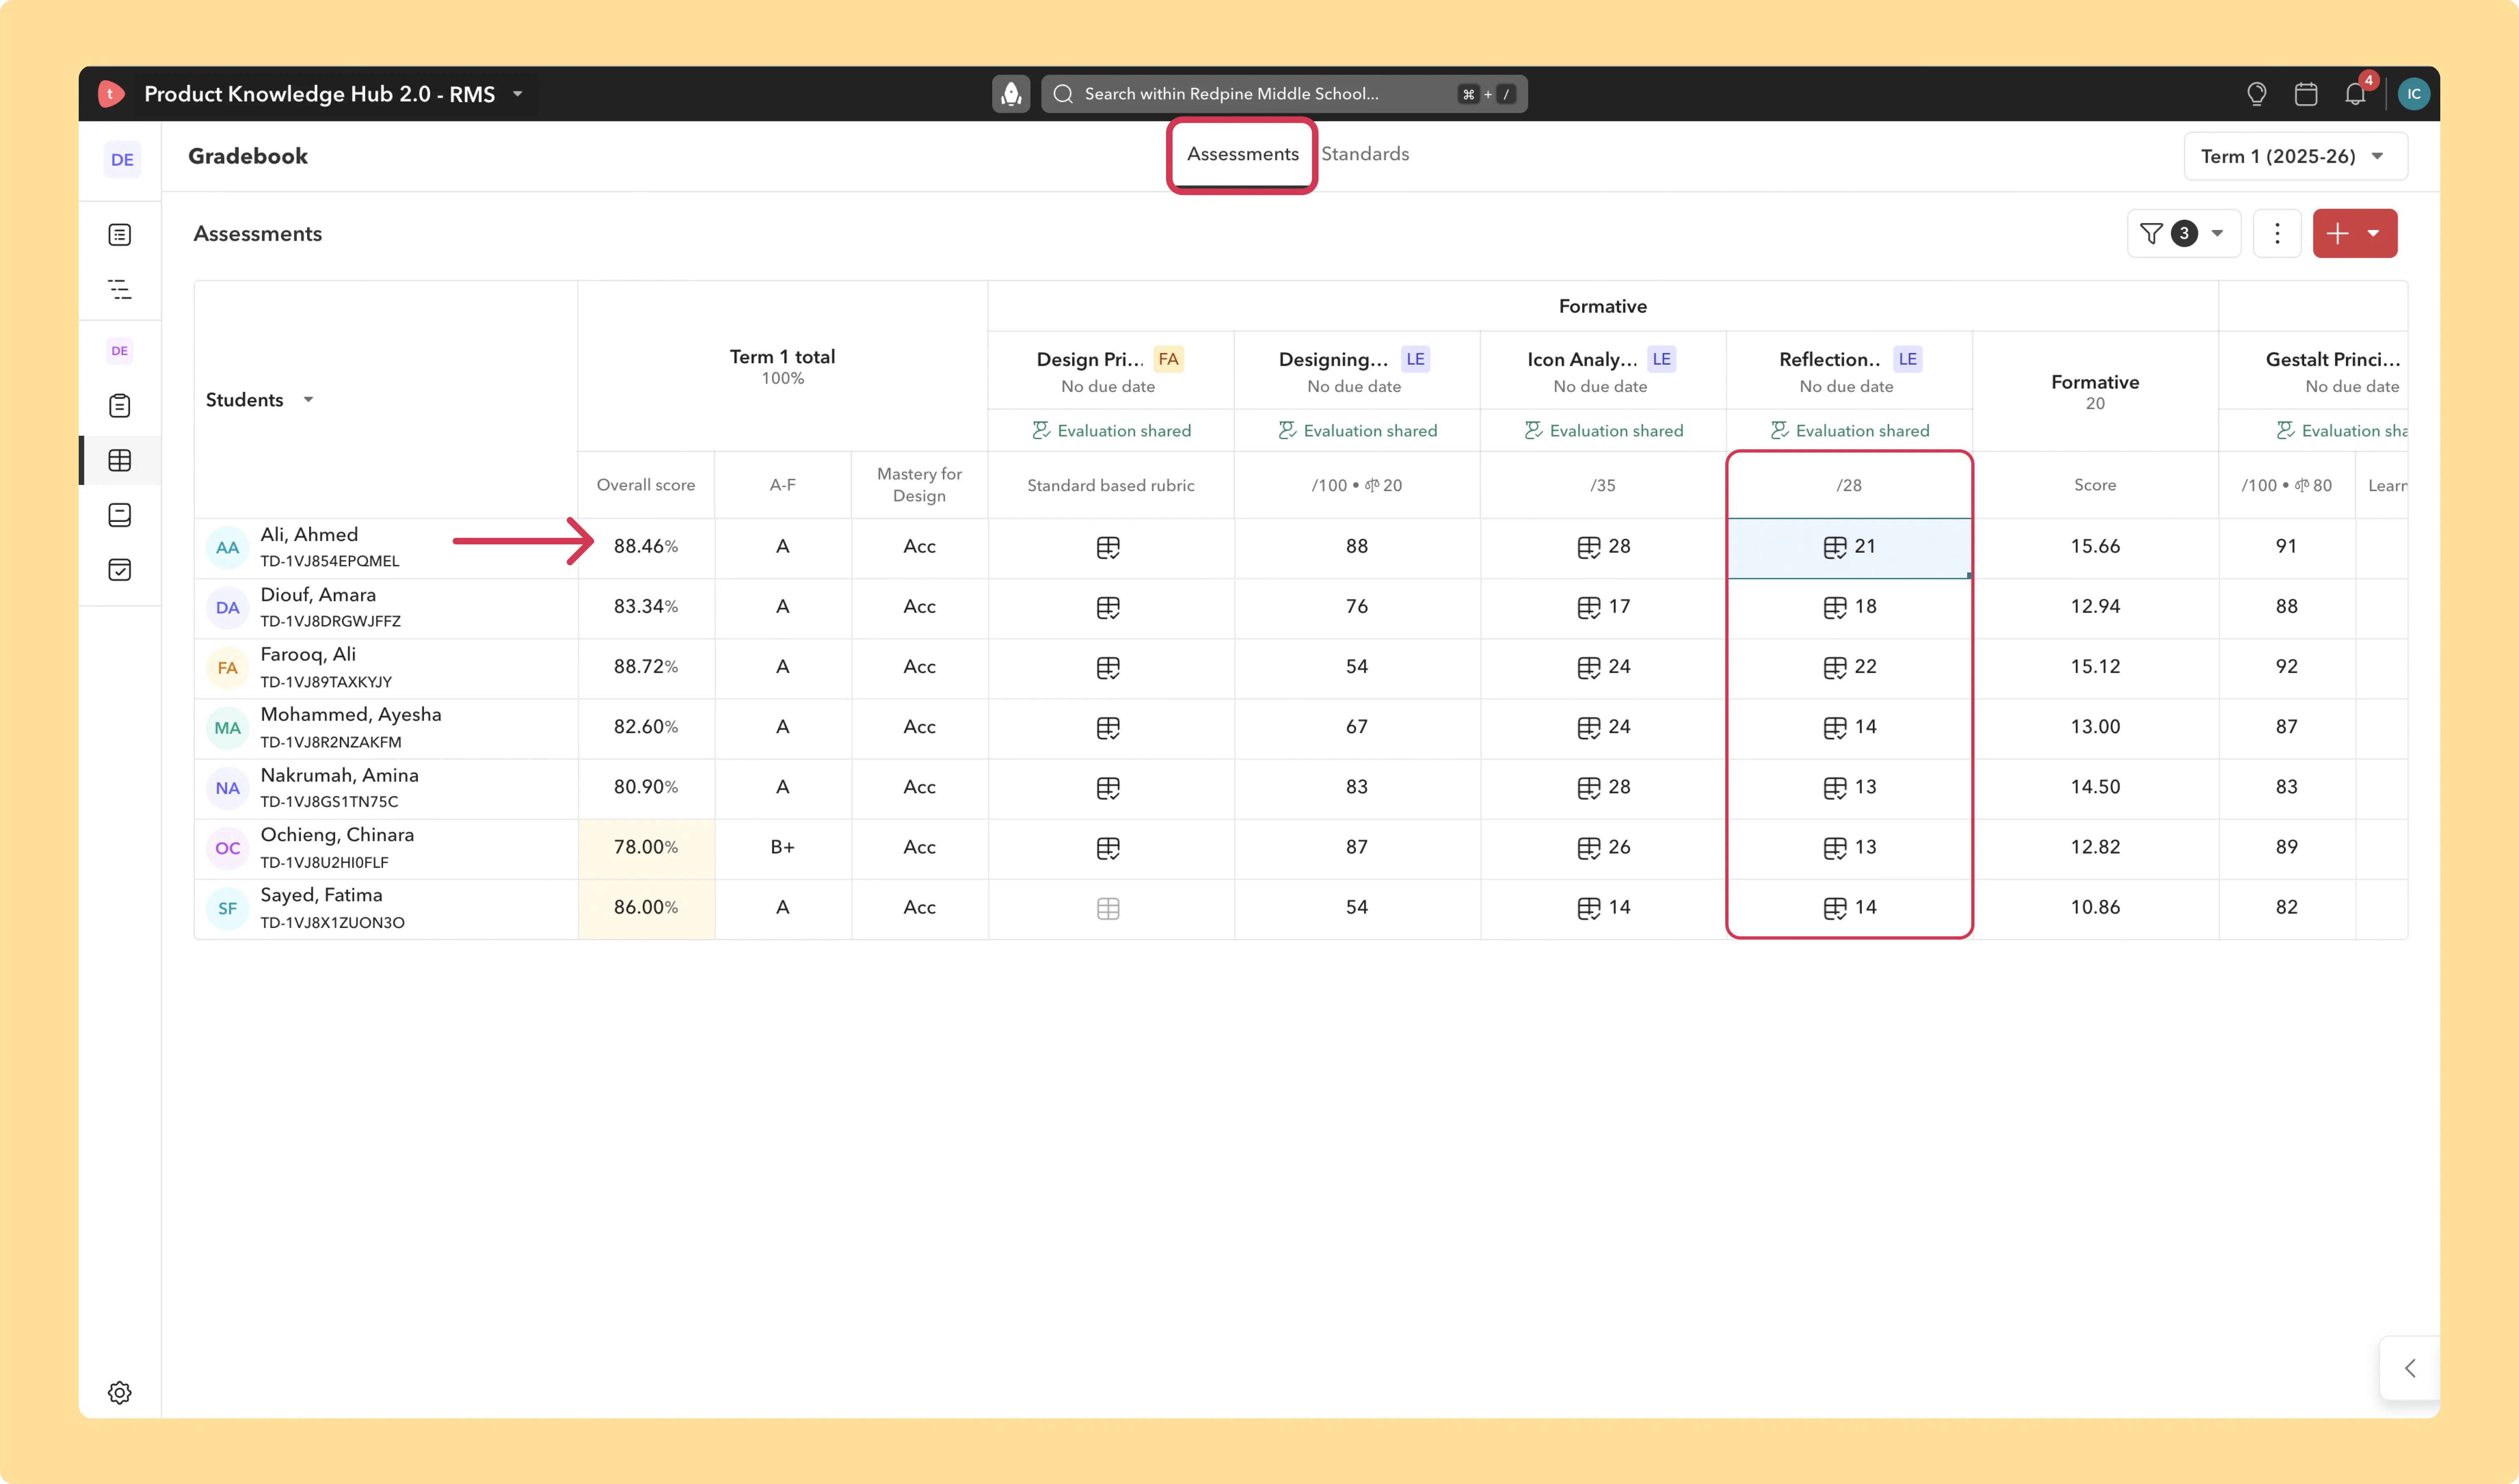The height and width of the screenshot is (1484, 2519).
Task: Click Evaluation shared under Designing
Action: tap(1357, 431)
